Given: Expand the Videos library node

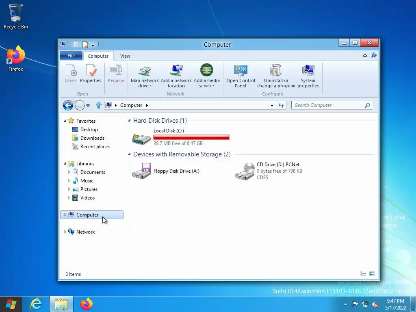Looking at the screenshot, I should [x=69, y=198].
